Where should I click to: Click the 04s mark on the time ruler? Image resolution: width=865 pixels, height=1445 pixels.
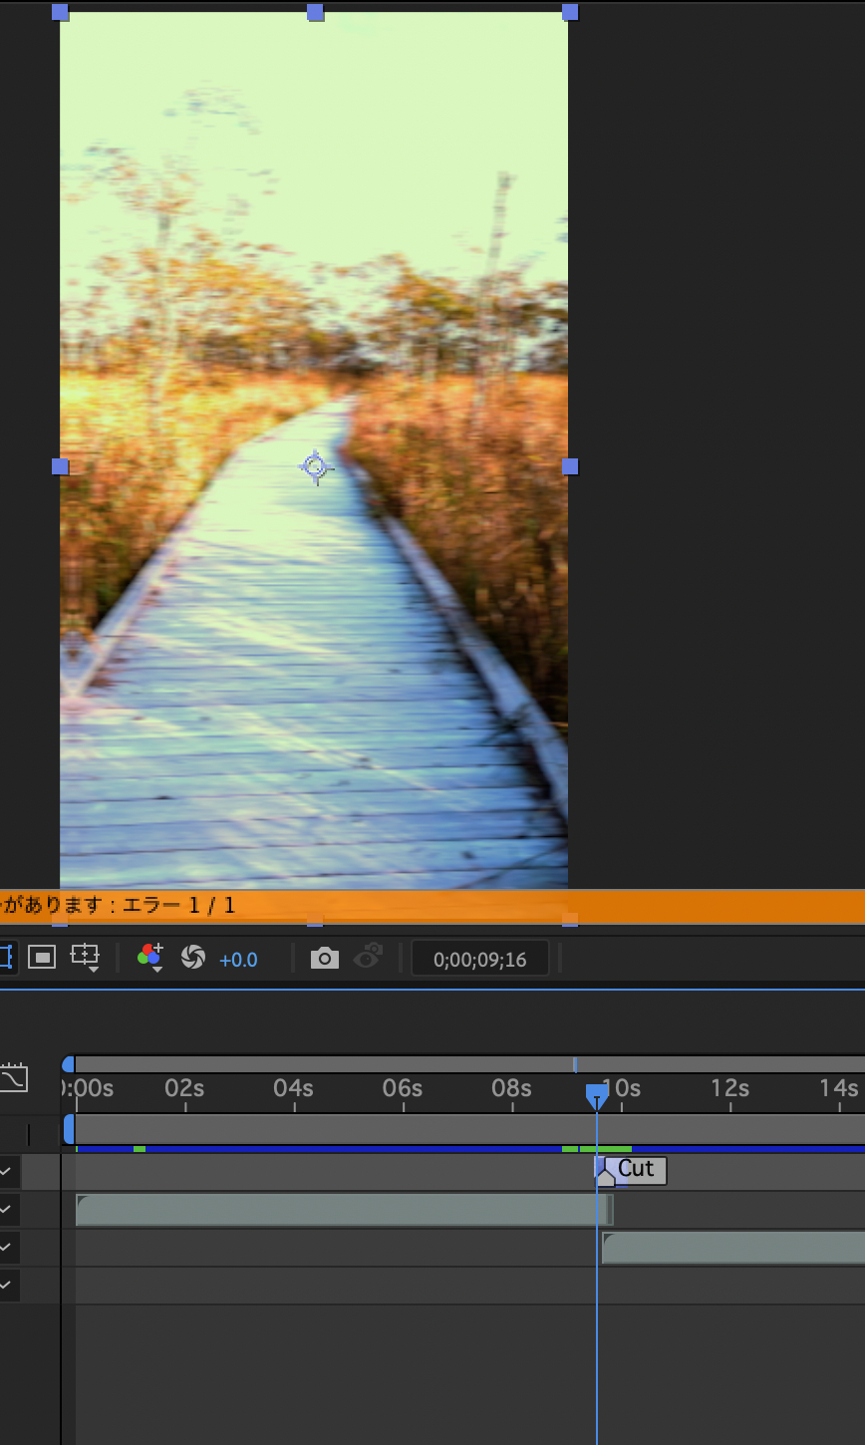click(292, 1089)
